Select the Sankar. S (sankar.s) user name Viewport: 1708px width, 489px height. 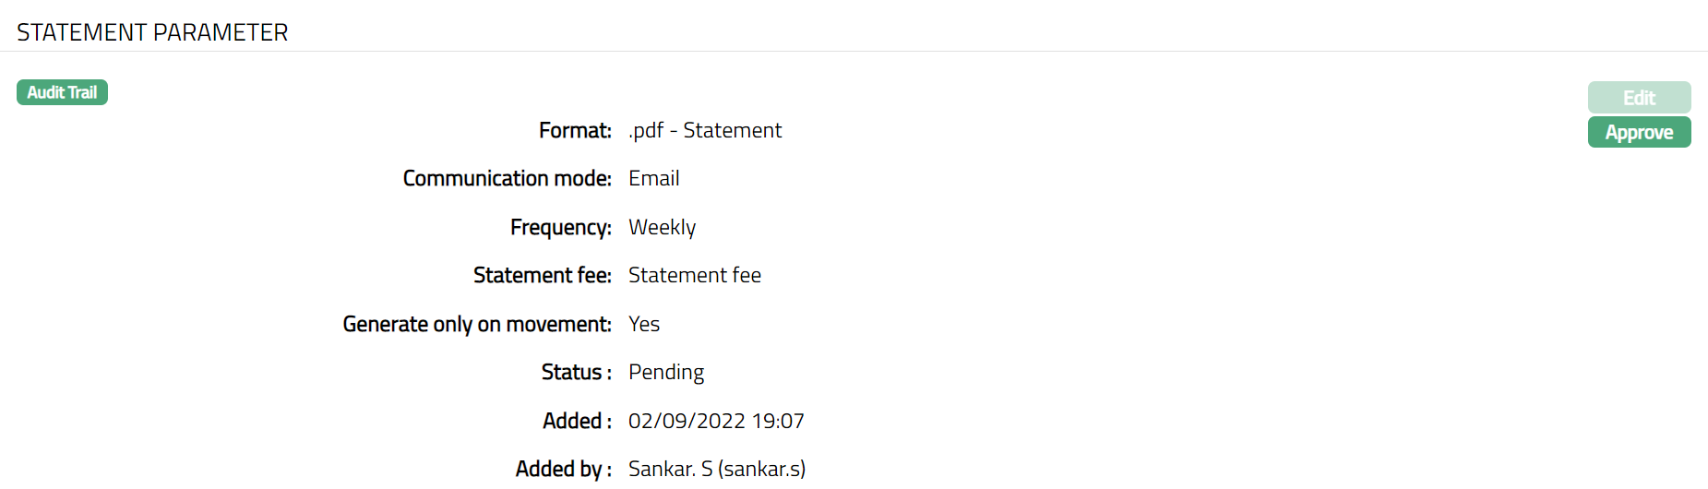tap(717, 469)
